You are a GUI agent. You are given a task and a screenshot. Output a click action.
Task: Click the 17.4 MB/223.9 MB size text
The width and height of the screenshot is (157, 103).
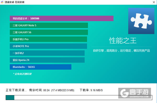point(63,90)
